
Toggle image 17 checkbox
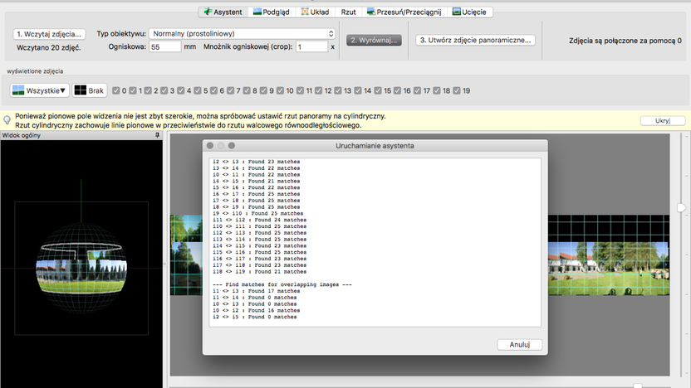(417, 90)
